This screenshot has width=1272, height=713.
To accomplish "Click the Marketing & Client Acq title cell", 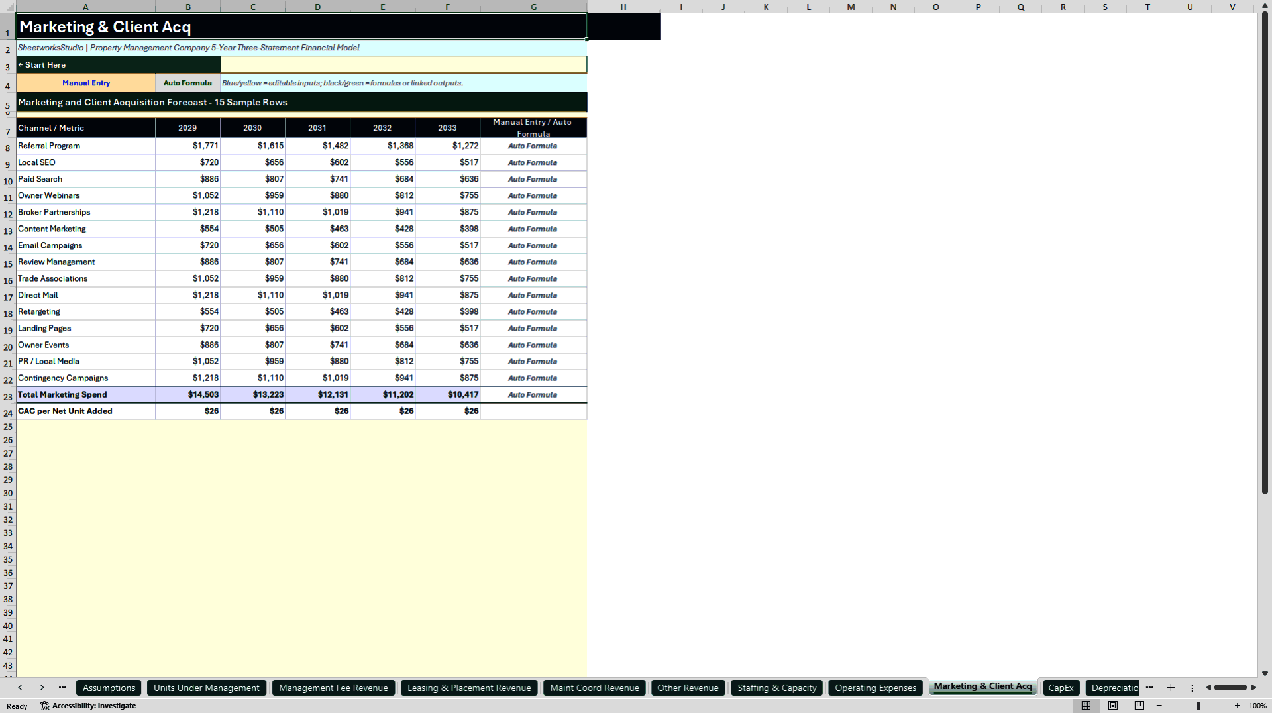I will point(301,27).
